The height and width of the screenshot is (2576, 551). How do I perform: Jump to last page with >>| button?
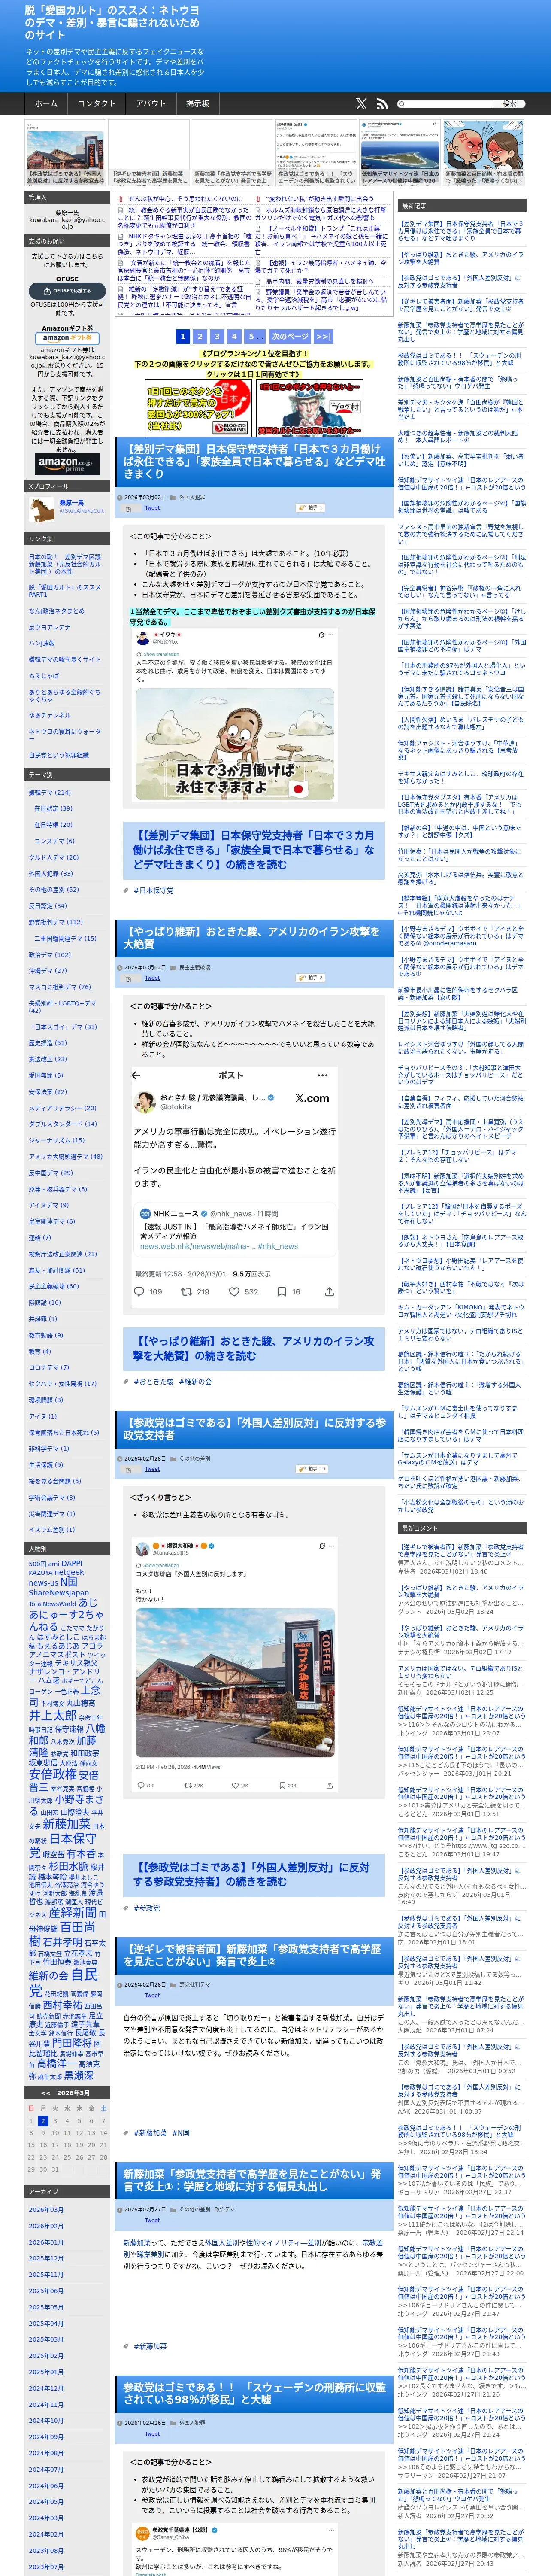tap(324, 337)
